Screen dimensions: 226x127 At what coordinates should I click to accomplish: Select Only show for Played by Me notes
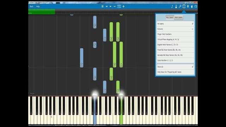click(175, 72)
